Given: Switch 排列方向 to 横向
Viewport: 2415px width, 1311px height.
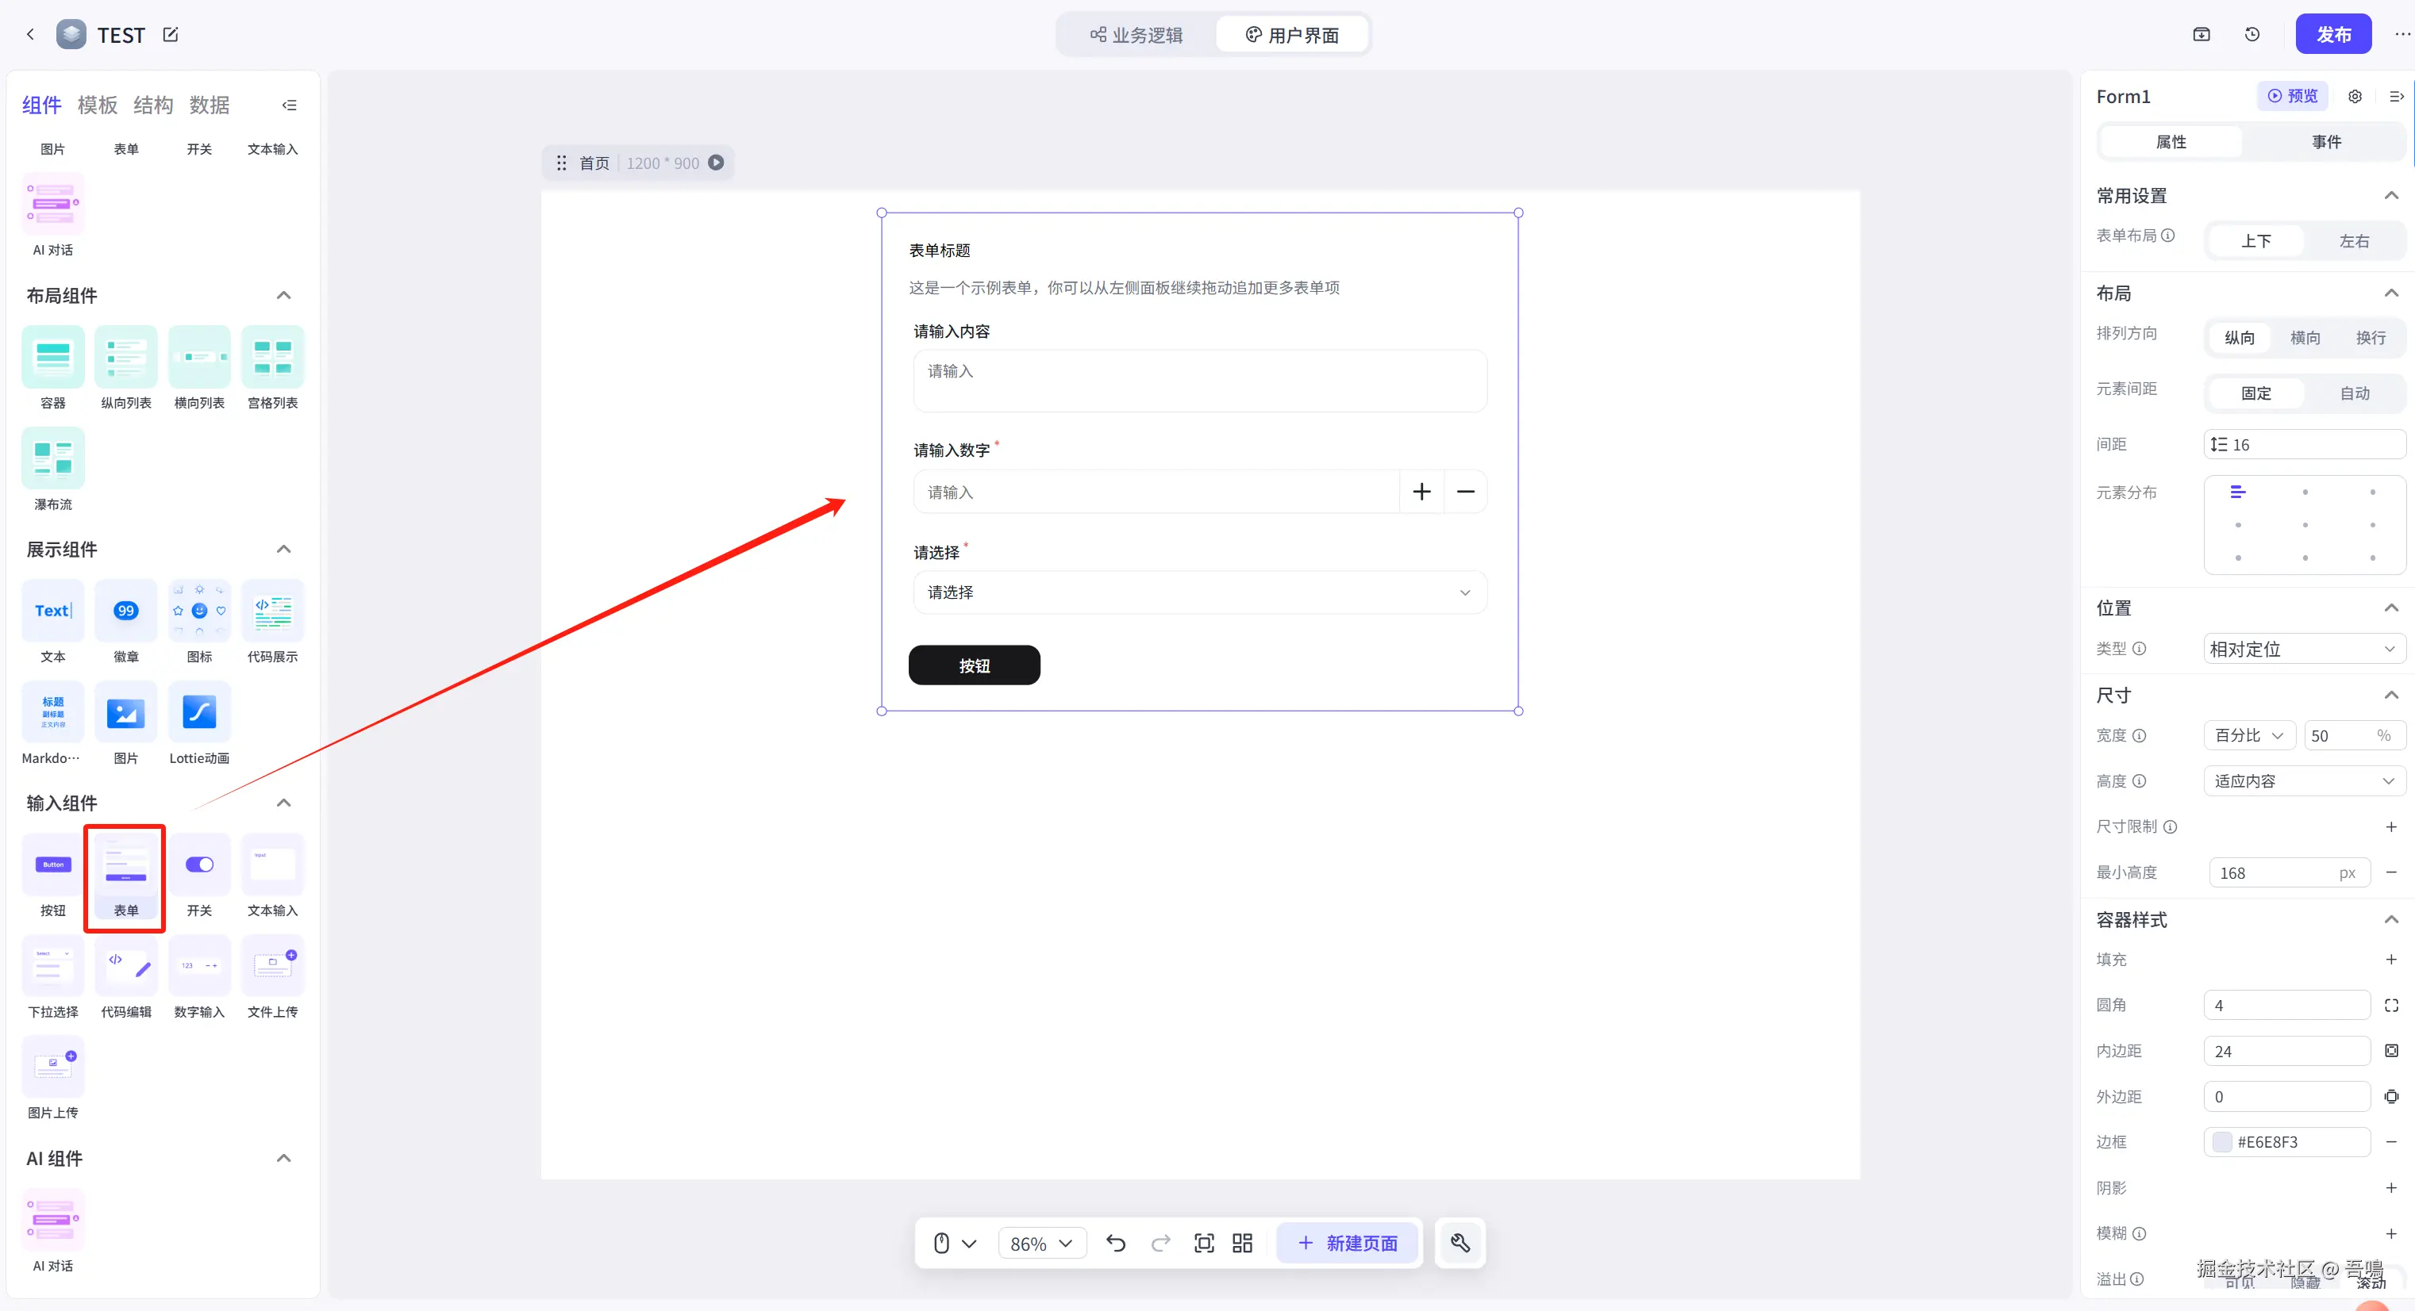Looking at the screenshot, I should point(2305,337).
